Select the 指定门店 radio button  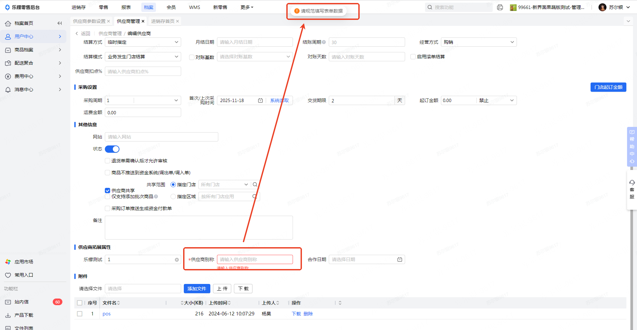[173, 185]
